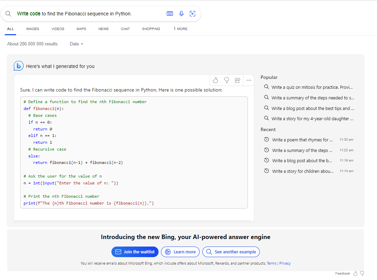Click the search query input field
The width and height of the screenshot is (377, 280).
pos(89,14)
